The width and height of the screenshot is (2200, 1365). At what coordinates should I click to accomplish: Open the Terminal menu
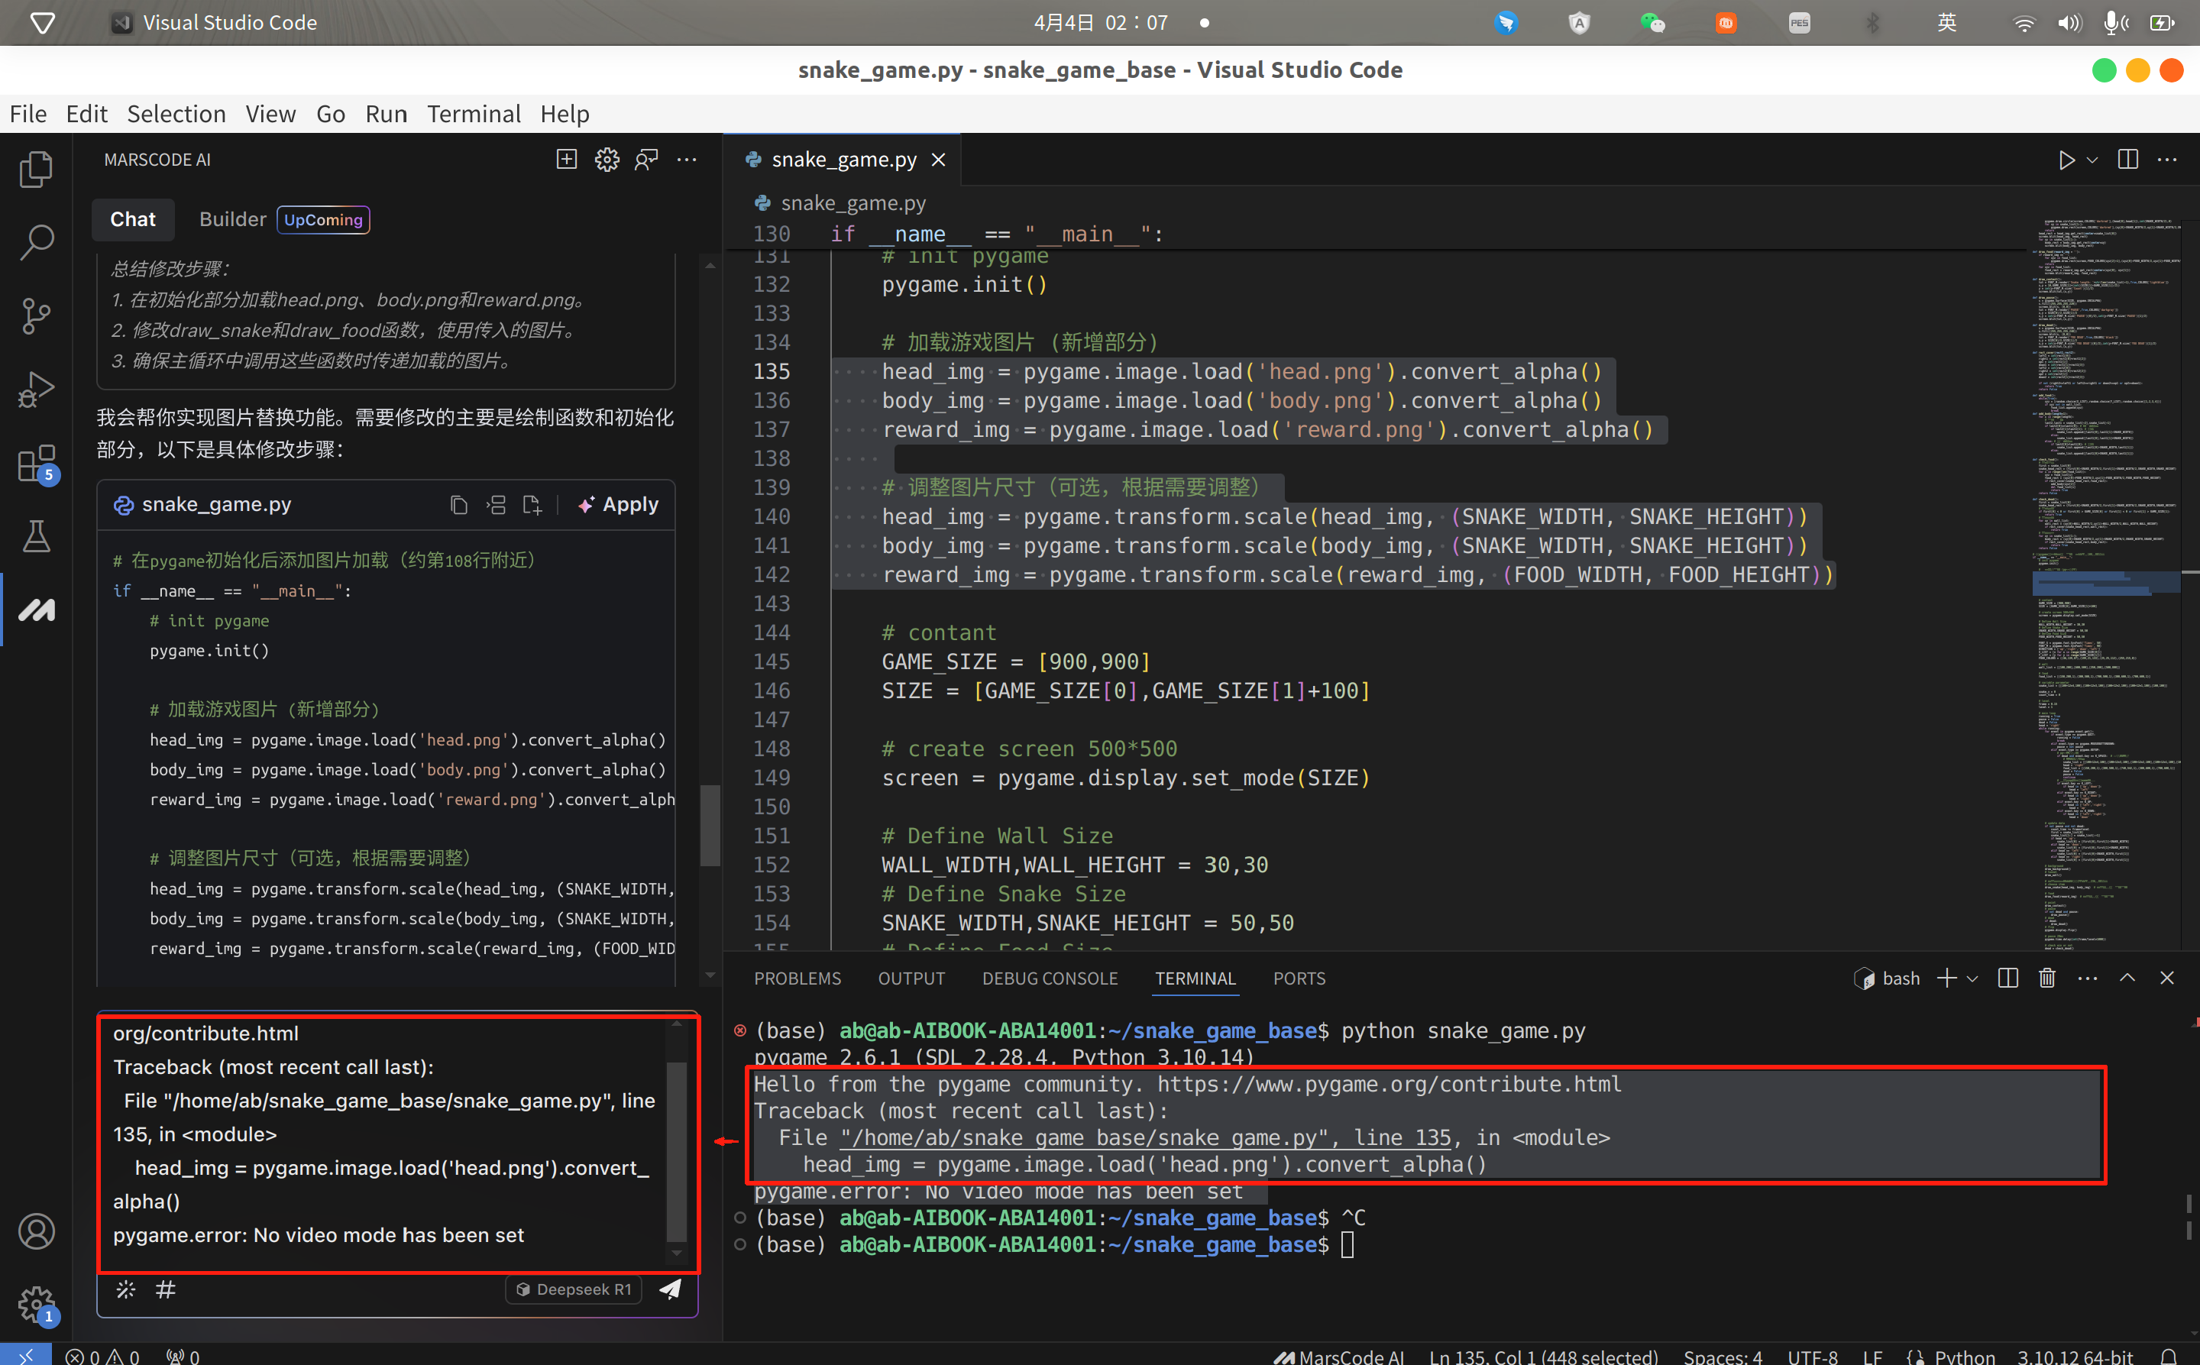coord(473,114)
